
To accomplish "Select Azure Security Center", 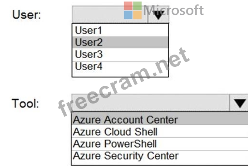I will [160, 156].
